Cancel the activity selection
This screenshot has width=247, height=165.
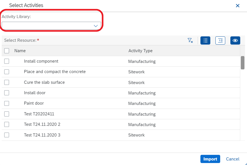click(233, 159)
